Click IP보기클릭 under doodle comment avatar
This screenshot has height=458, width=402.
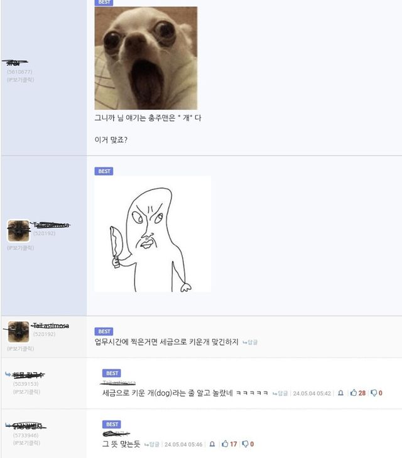(21, 248)
